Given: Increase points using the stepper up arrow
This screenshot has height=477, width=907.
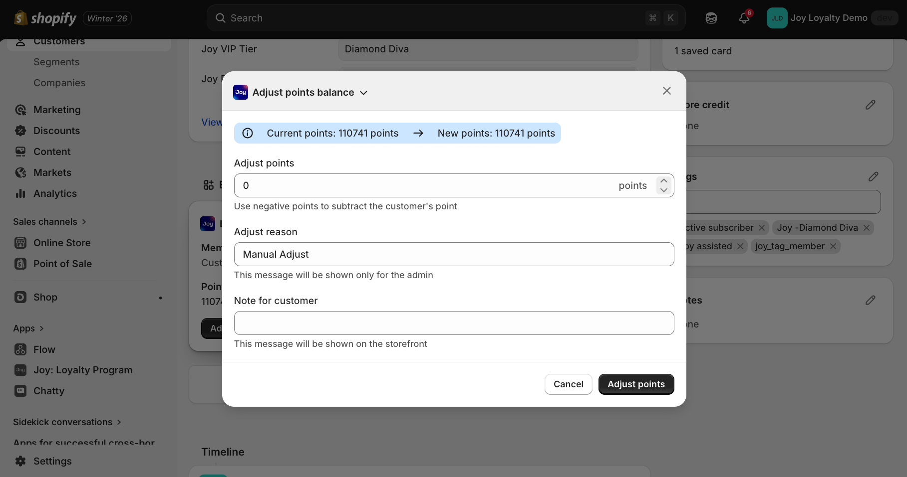Looking at the screenshot, I should [x=664, y=181].
